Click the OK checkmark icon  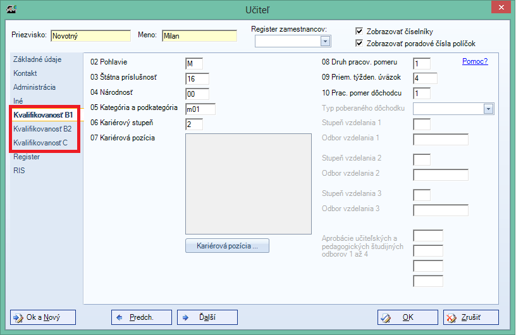coord(386,318)
